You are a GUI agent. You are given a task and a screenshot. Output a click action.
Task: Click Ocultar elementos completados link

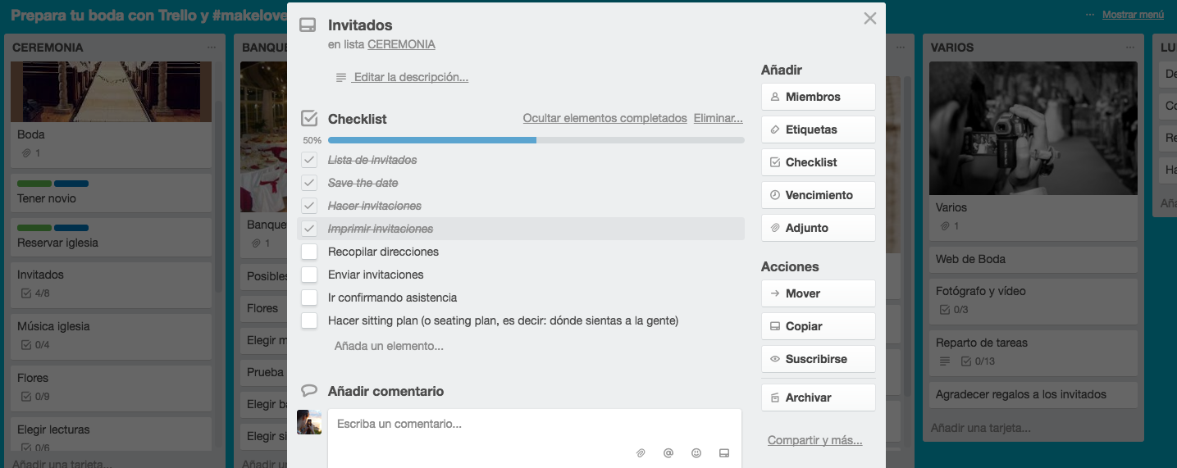click(x=604, y=118)
